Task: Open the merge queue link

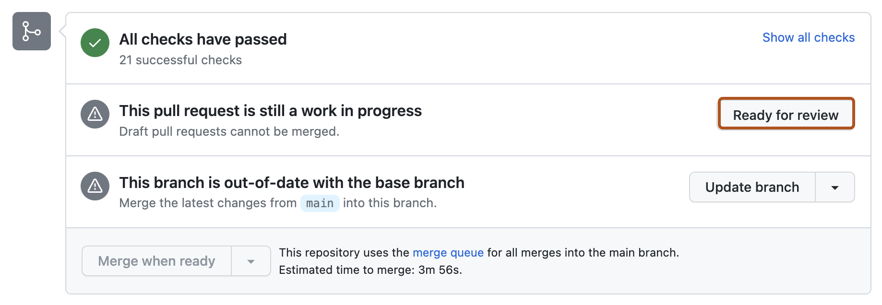Action: click(x=449, y=253)
